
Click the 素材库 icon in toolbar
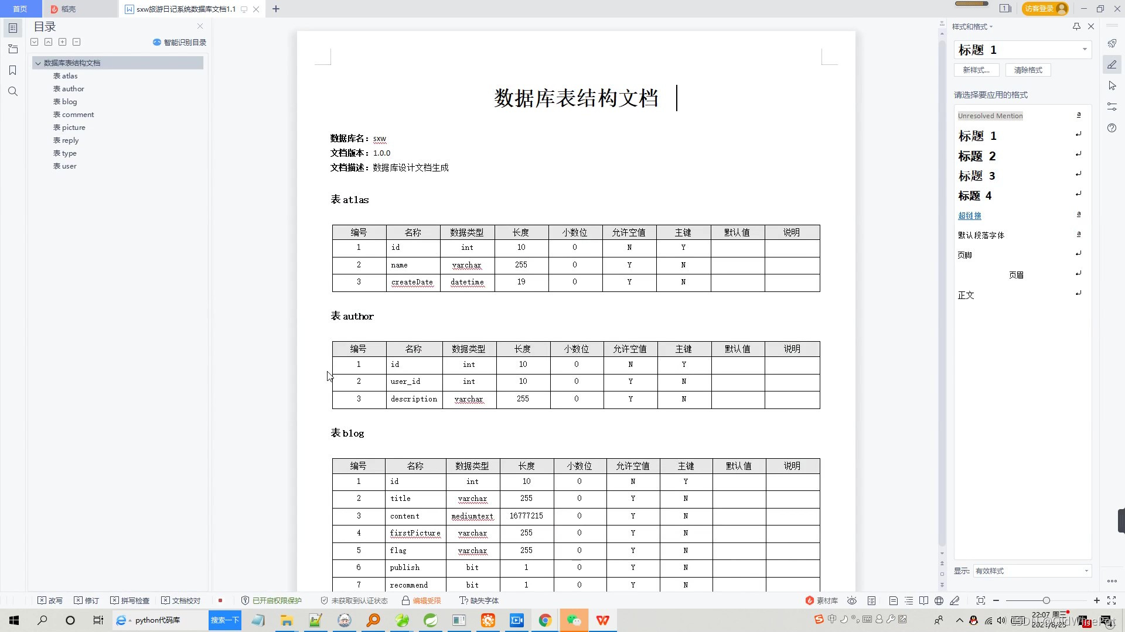tap(812, 600)
